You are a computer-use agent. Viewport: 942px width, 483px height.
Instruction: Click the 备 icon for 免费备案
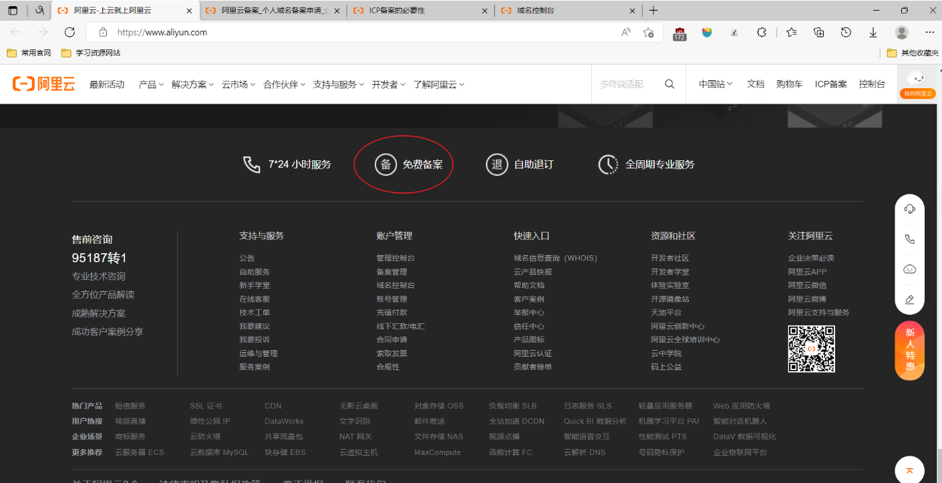(385, 164)
